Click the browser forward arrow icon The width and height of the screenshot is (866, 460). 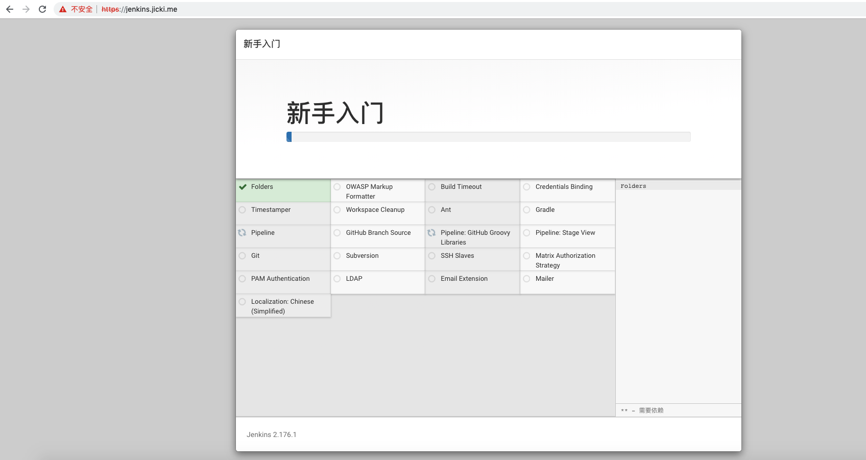coord(26,9)
